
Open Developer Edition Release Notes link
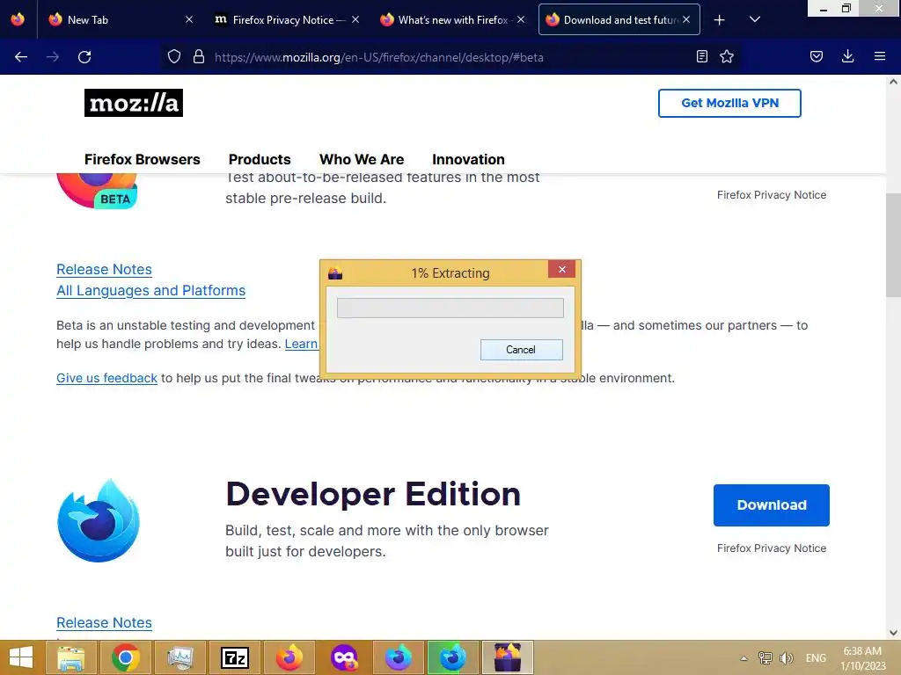pyautogui.click(x=104, y=623)
